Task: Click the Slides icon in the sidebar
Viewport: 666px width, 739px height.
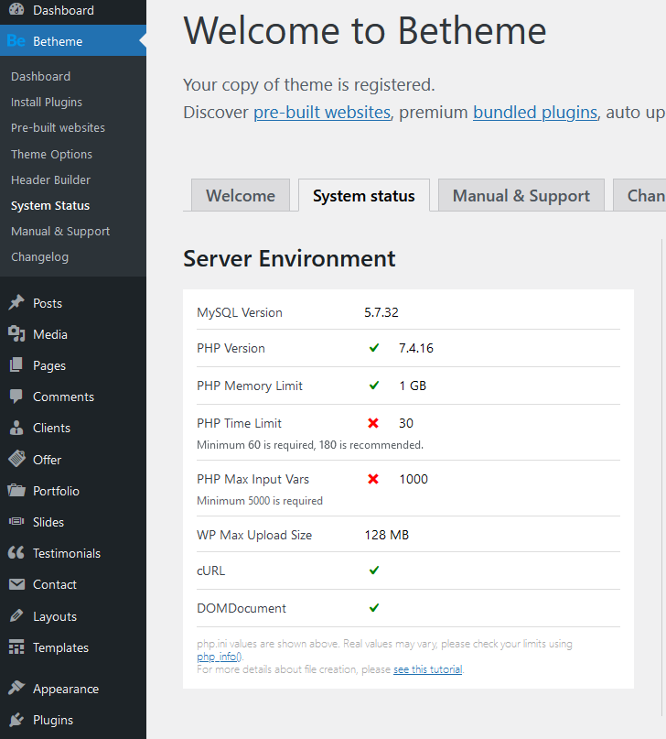Action: (x=16, y=521)
